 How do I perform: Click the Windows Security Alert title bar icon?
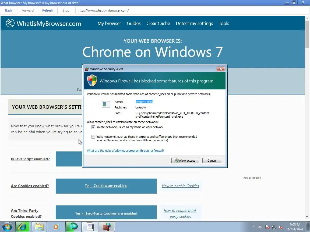tap(87, 69)
